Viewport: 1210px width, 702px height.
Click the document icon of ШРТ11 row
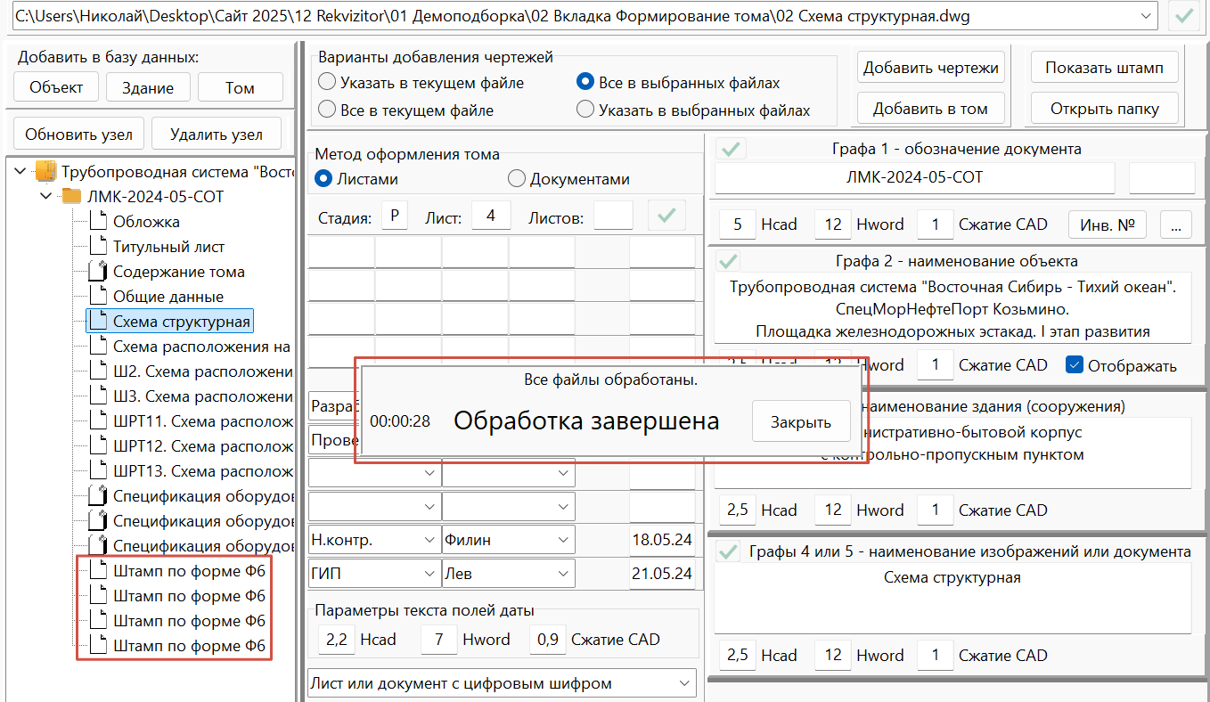tap(97, 420)
